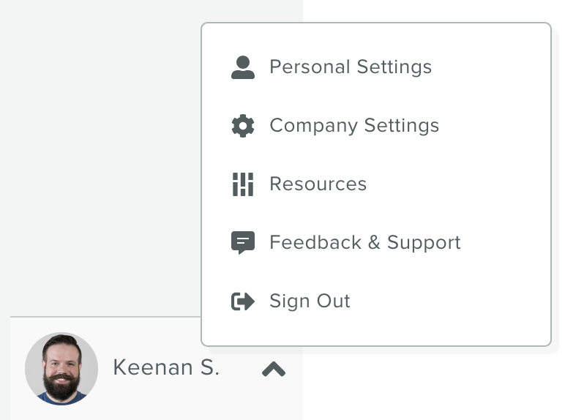Click the Keenan S. name label

tap(166, 368)
